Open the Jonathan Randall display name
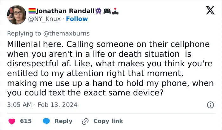The width and height of the screenshot is (222, 130). click(x=65, y=11)
